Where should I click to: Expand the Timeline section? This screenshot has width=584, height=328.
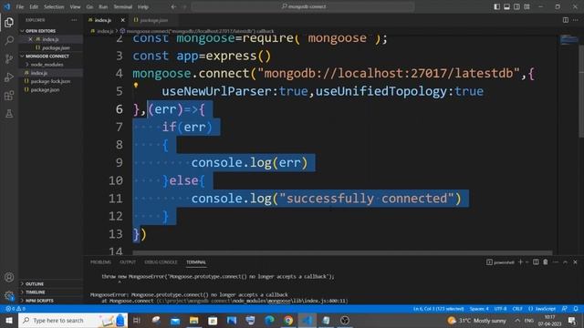(x=51, y=292)
